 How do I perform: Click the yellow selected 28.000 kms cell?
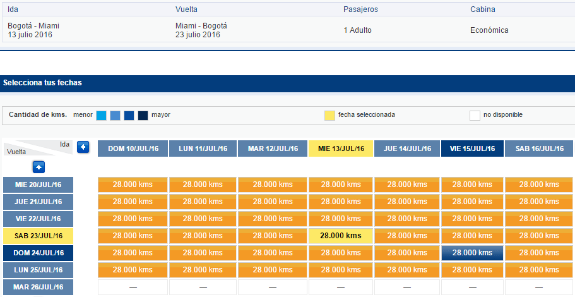pos(341,236)
